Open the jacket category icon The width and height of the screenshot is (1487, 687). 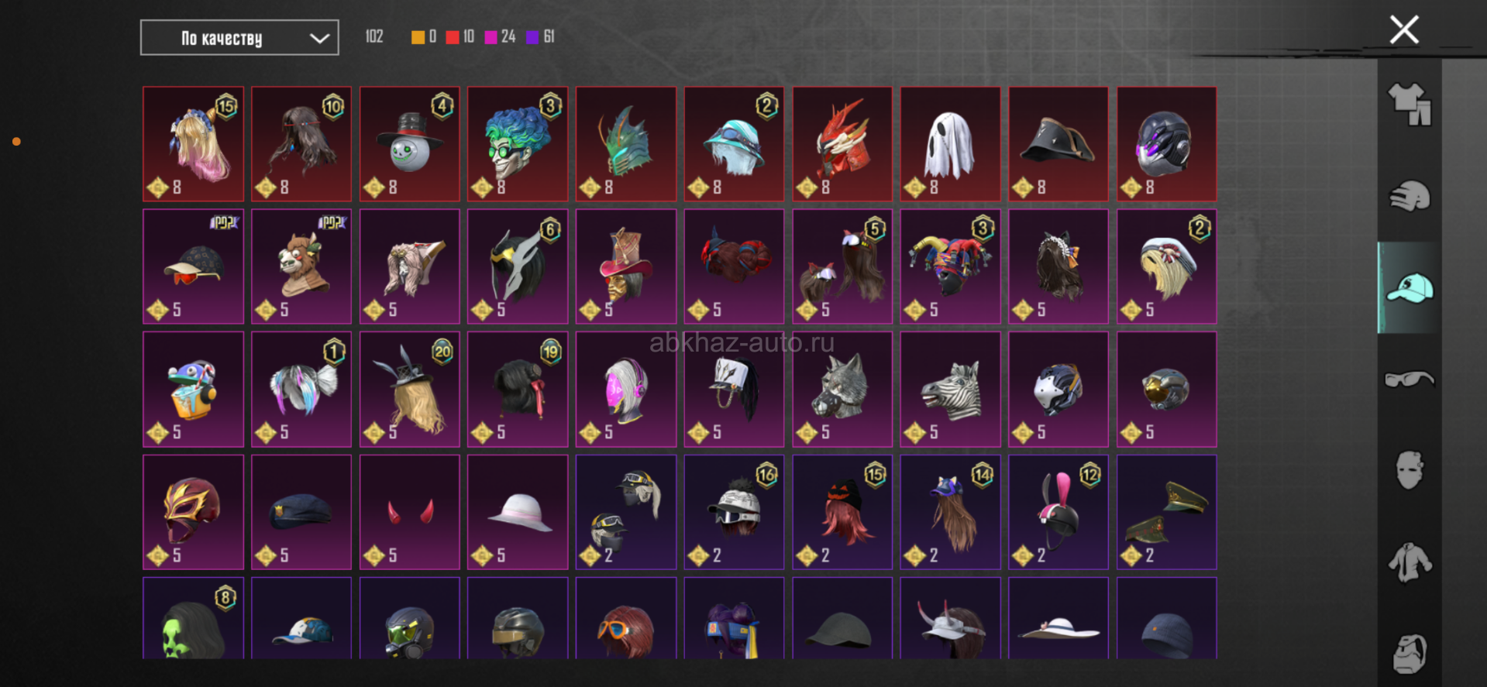(x=1410, y=562)
